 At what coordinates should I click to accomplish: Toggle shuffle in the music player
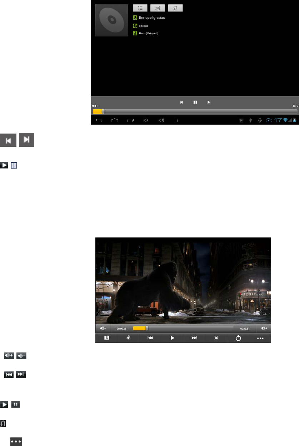[158, 8]
